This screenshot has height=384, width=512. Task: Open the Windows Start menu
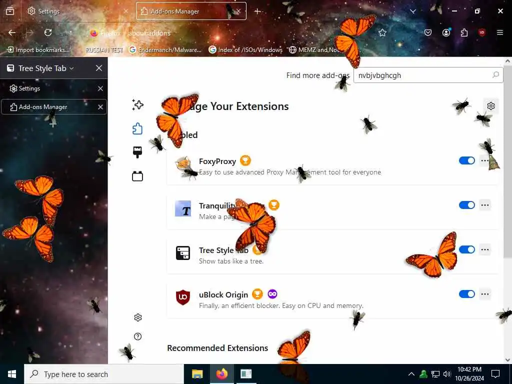pyautogui.click(x=12, y=374)
